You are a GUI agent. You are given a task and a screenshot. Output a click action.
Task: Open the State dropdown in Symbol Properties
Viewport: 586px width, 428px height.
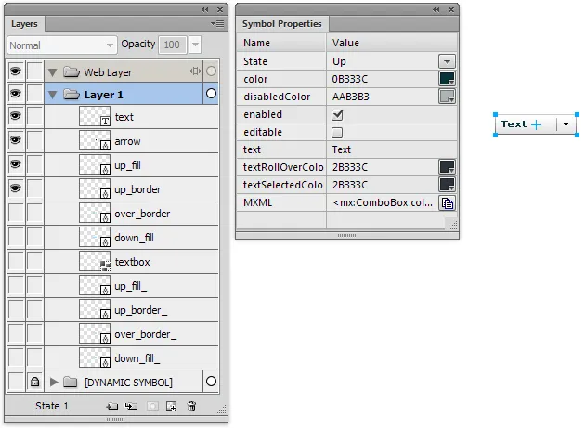tap(447, 61)
